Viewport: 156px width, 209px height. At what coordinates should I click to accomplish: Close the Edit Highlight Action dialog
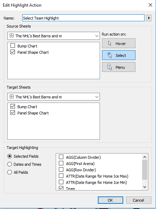(x=150, y=5)
